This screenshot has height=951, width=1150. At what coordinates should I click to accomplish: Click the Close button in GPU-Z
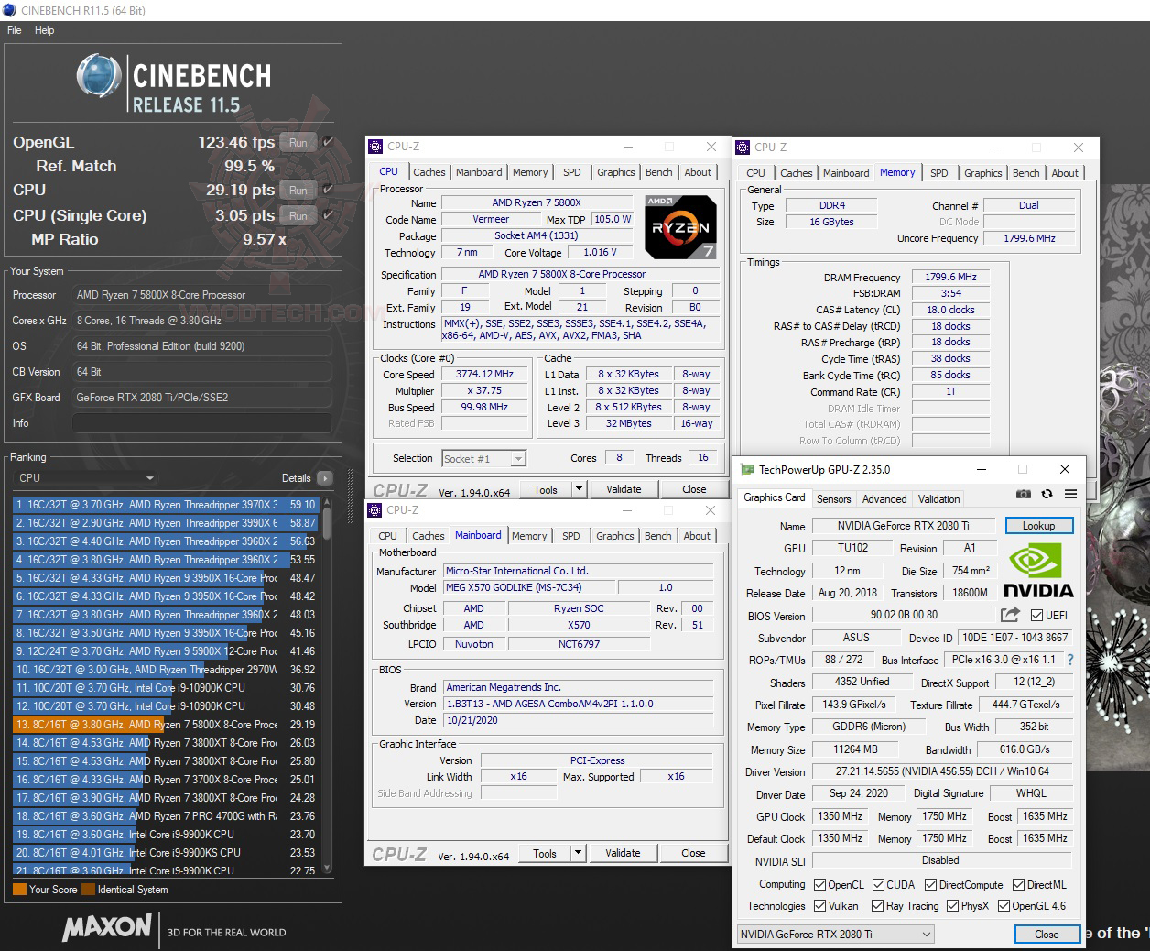coord(1047,935)
